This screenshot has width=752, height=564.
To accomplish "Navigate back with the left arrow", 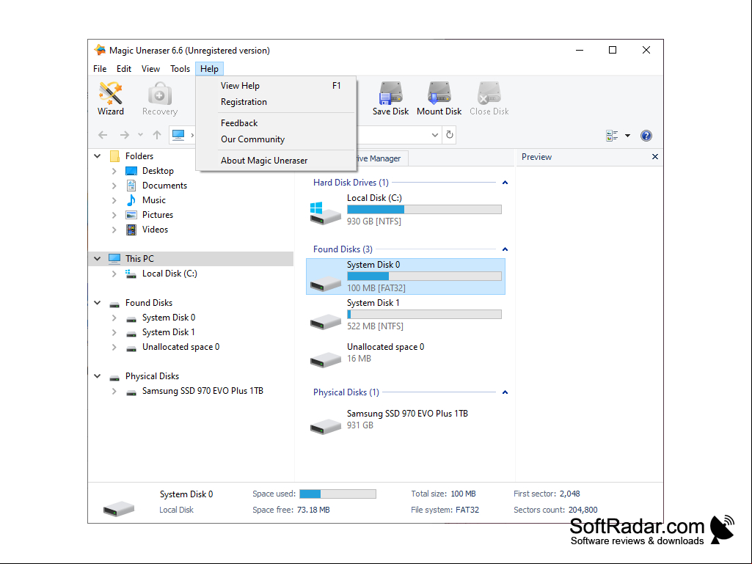I will tap(103, 135).
